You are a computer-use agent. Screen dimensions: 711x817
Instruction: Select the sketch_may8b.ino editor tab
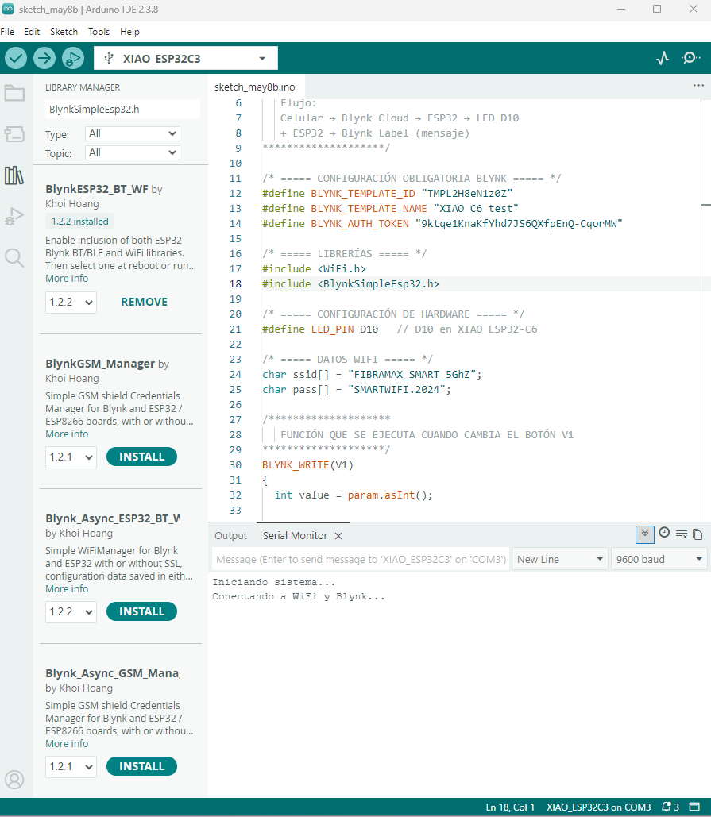pos(254,87)
